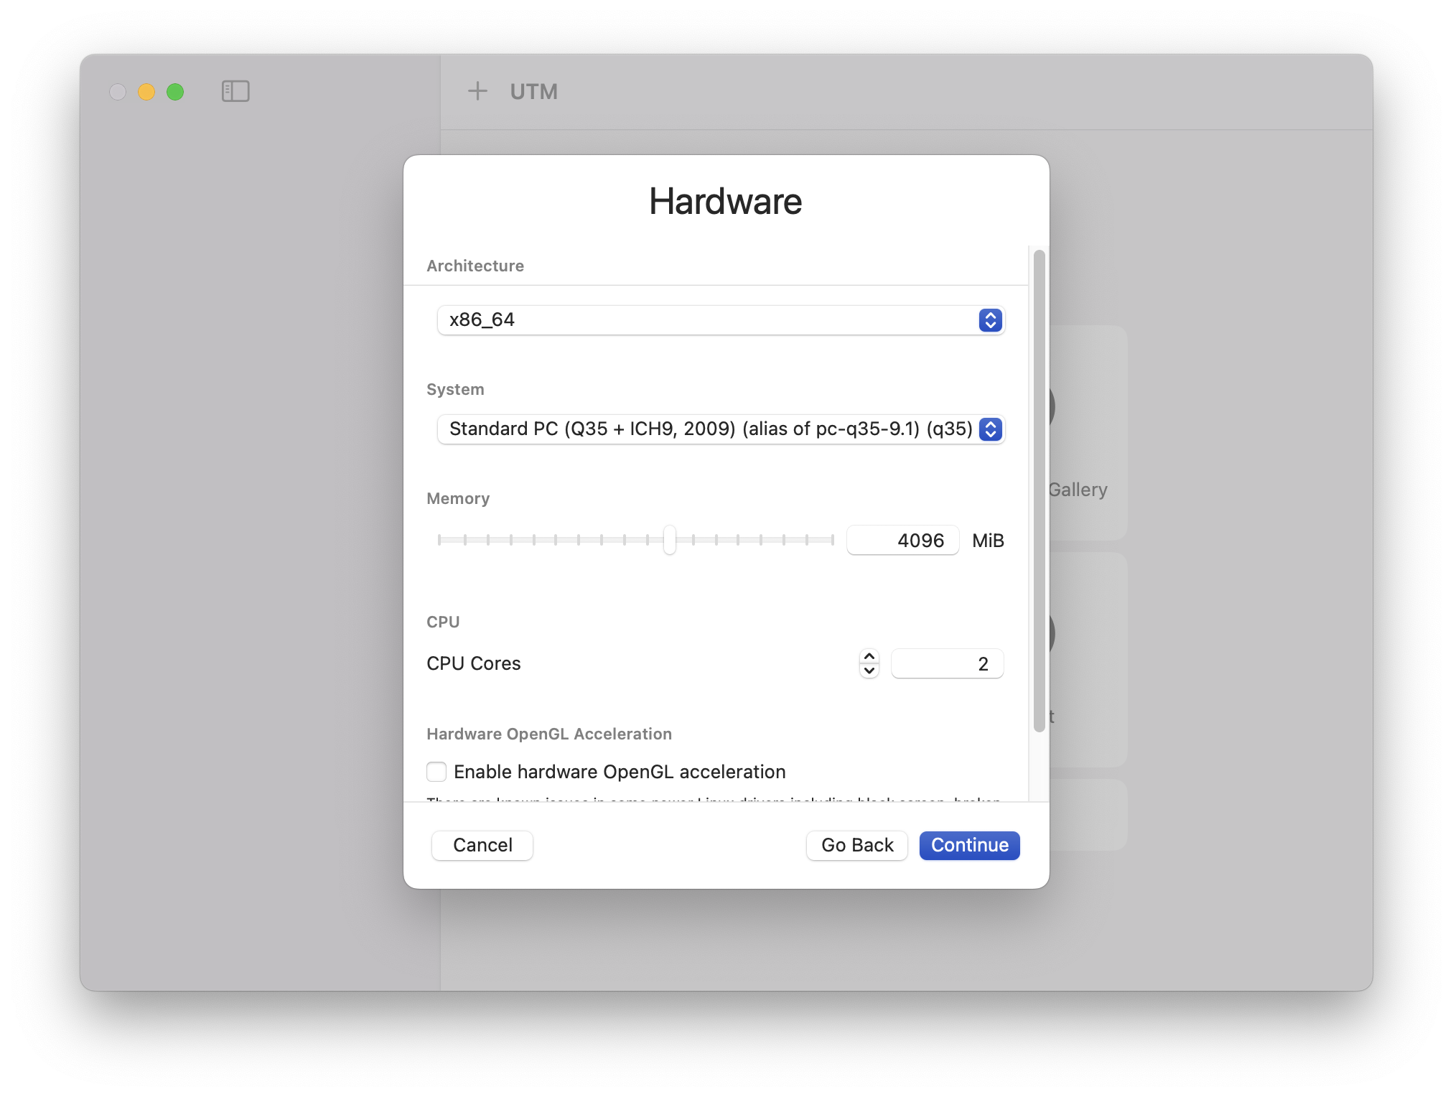Decrease CPU Cores with down arrow
Screen dimensions: 1453x1097
point(869,671)
